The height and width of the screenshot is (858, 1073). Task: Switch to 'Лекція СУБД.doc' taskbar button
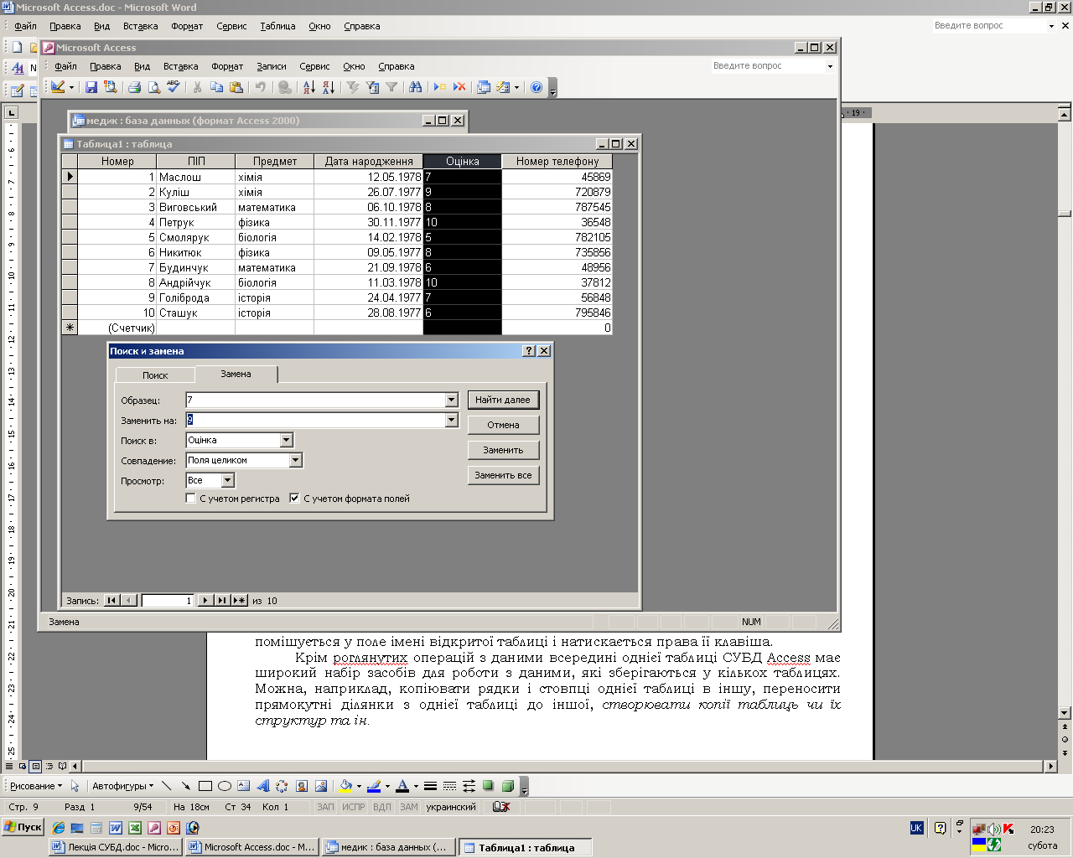point(116,847)
